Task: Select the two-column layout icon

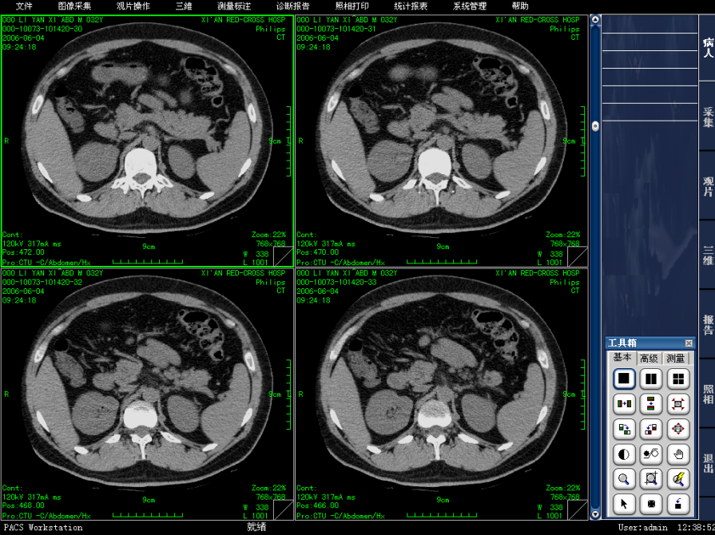Action: pyautogui.click(x=651, y=378)
